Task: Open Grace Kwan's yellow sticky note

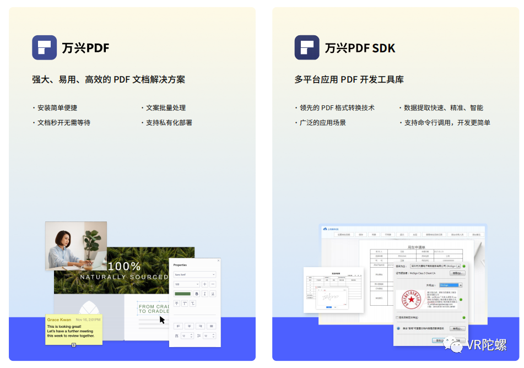Action: pyautogui.click(x=74, y=329)
